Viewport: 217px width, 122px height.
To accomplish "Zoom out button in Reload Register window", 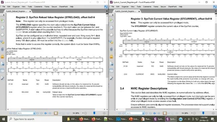I will click(85, 113).
